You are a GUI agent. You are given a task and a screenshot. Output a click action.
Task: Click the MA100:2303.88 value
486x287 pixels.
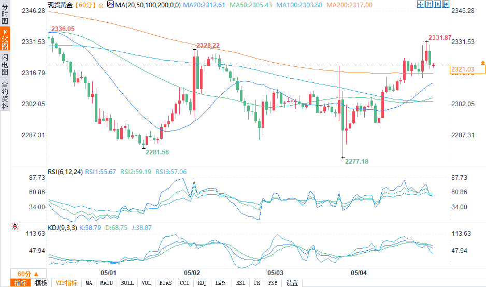pos(299,5)
